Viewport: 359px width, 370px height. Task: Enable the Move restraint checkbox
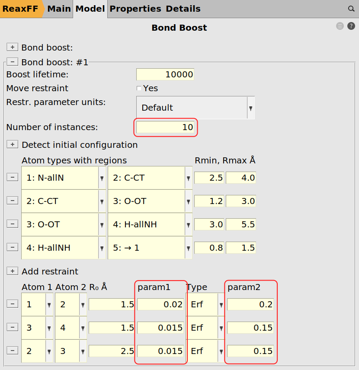pyautogui.click(x=139, y=88)
